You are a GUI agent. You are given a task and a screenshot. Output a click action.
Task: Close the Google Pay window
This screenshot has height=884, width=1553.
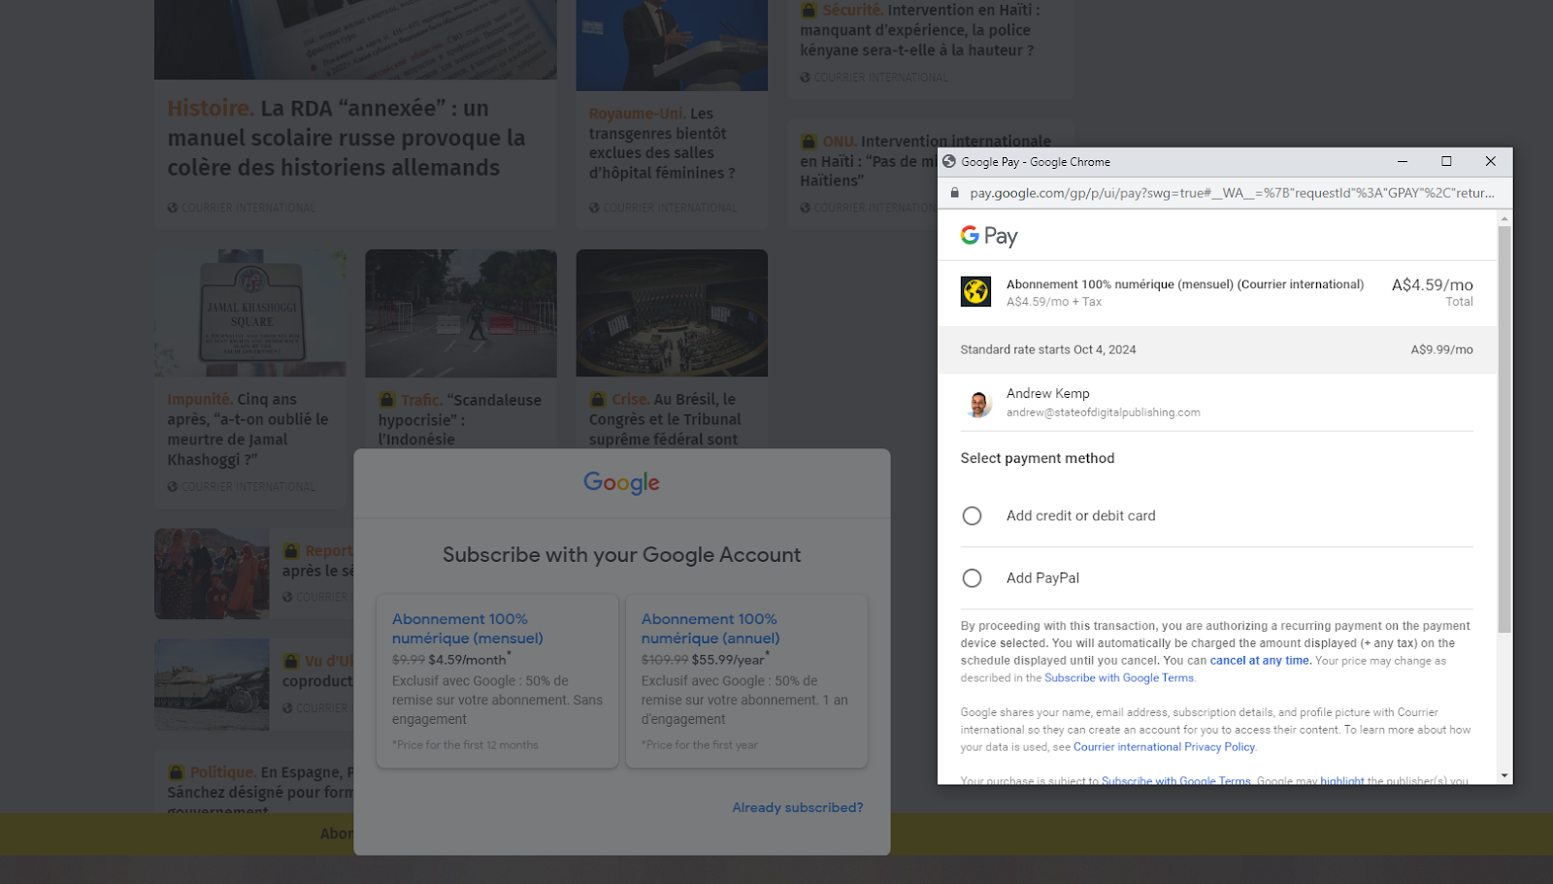point(1490,162)
